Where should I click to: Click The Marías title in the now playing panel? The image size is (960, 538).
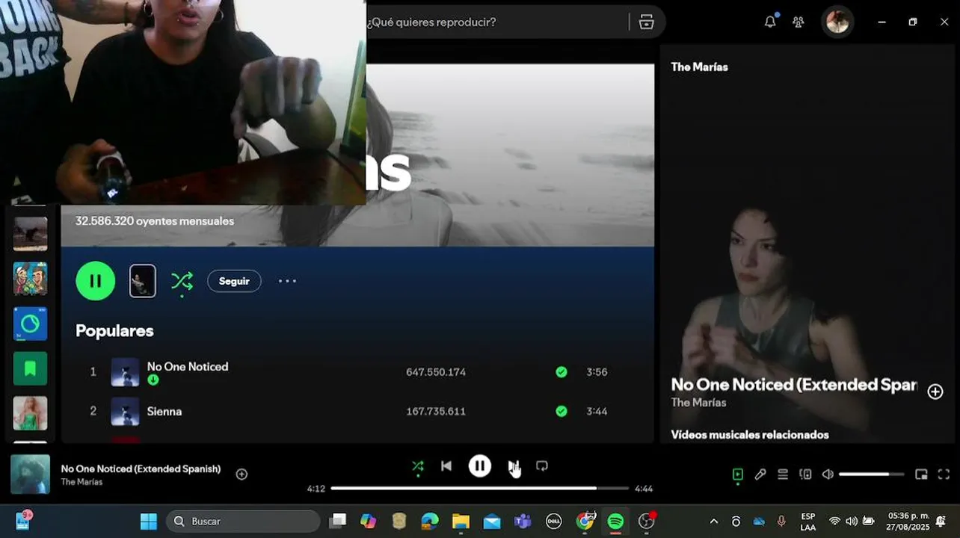point(699,67)
